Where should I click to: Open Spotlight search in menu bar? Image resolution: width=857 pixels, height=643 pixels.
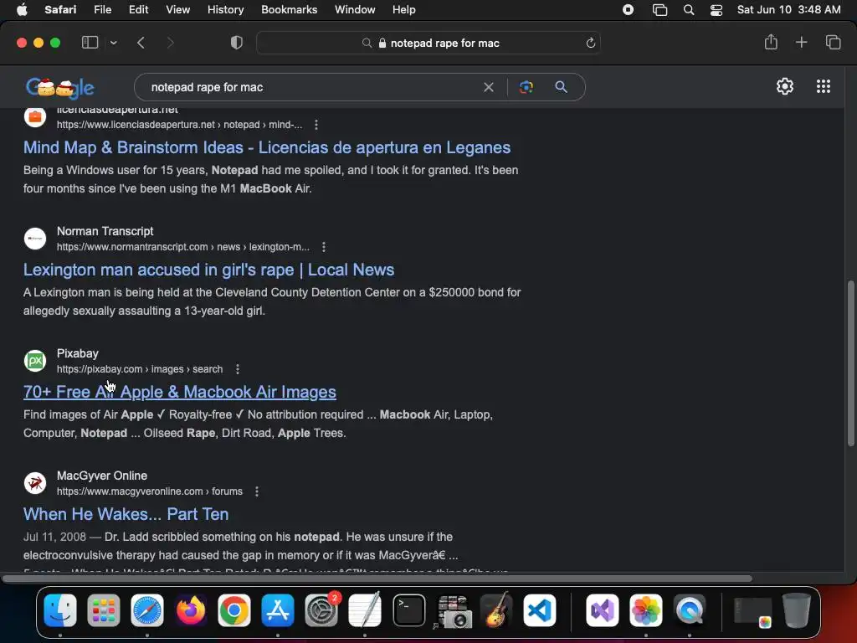coord(689,10)
